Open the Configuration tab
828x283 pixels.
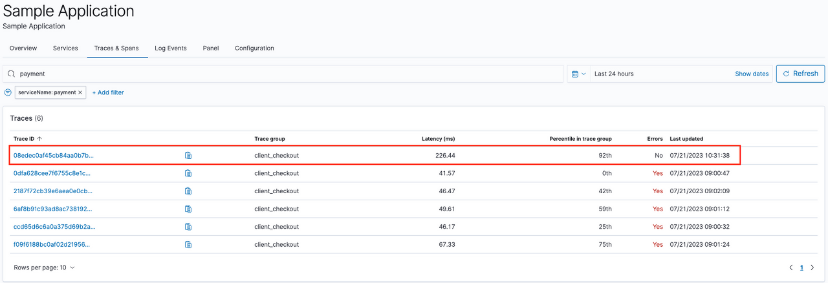[x=254, y=48]
